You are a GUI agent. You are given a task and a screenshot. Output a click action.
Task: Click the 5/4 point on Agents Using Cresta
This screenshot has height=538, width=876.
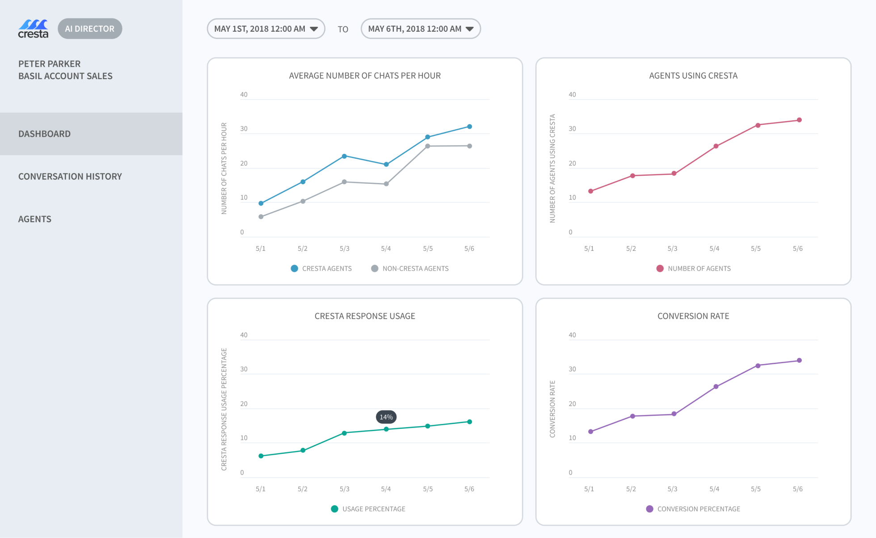716,146
